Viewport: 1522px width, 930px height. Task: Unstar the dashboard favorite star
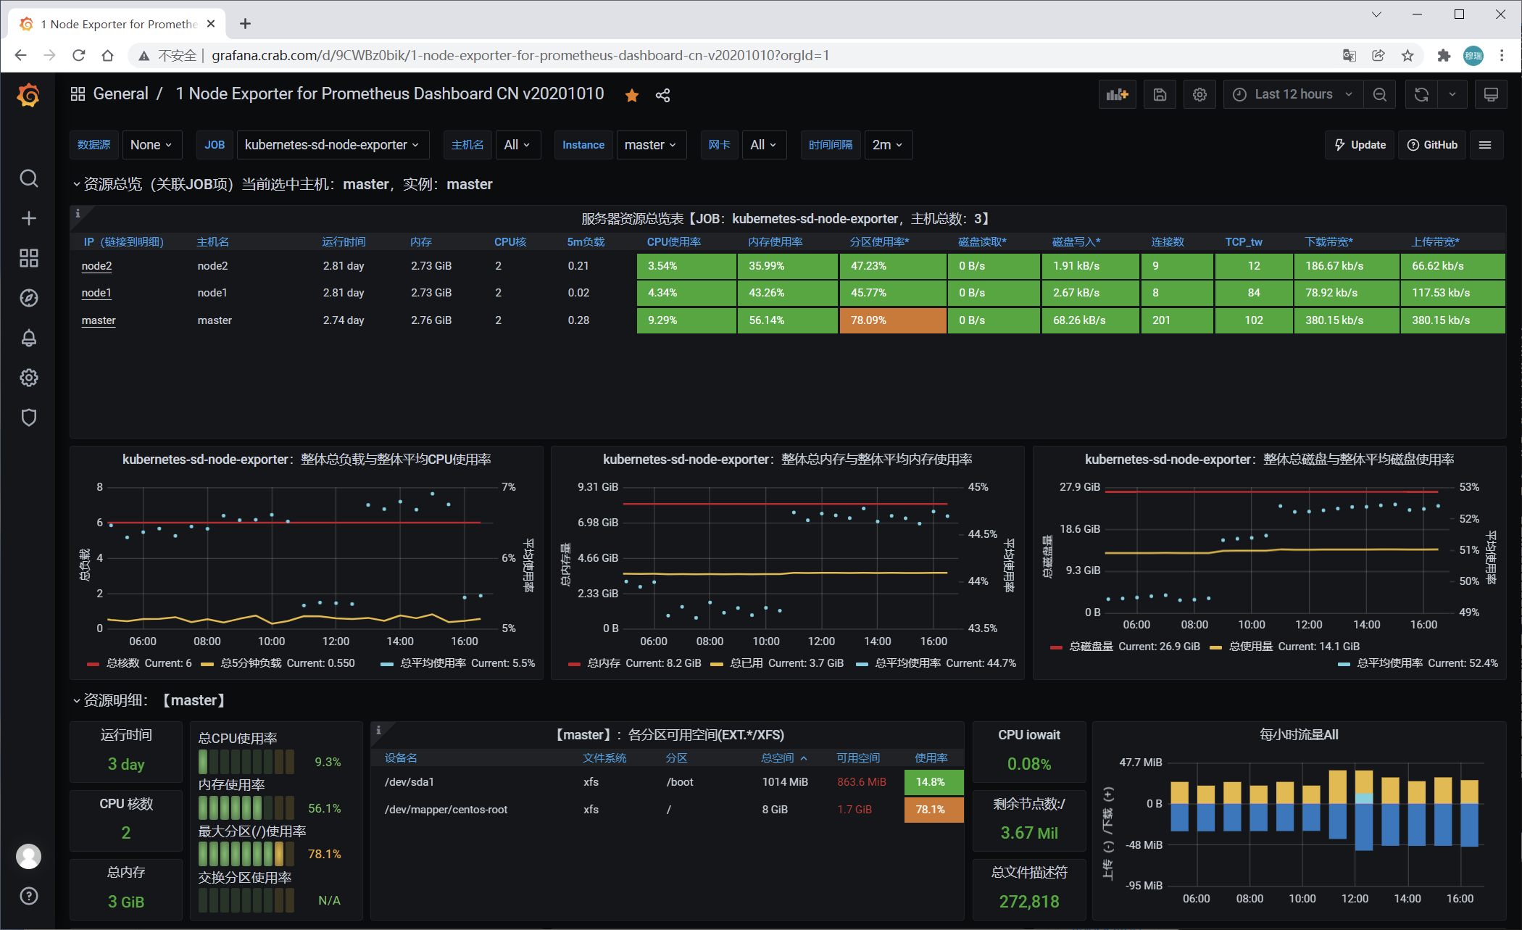coord(632,95)
